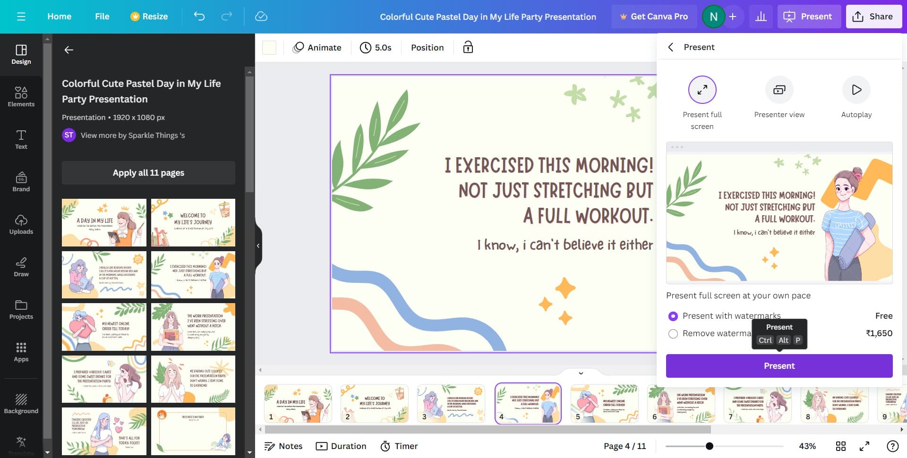Collapse the page thumbnails strip

point(581,373)
